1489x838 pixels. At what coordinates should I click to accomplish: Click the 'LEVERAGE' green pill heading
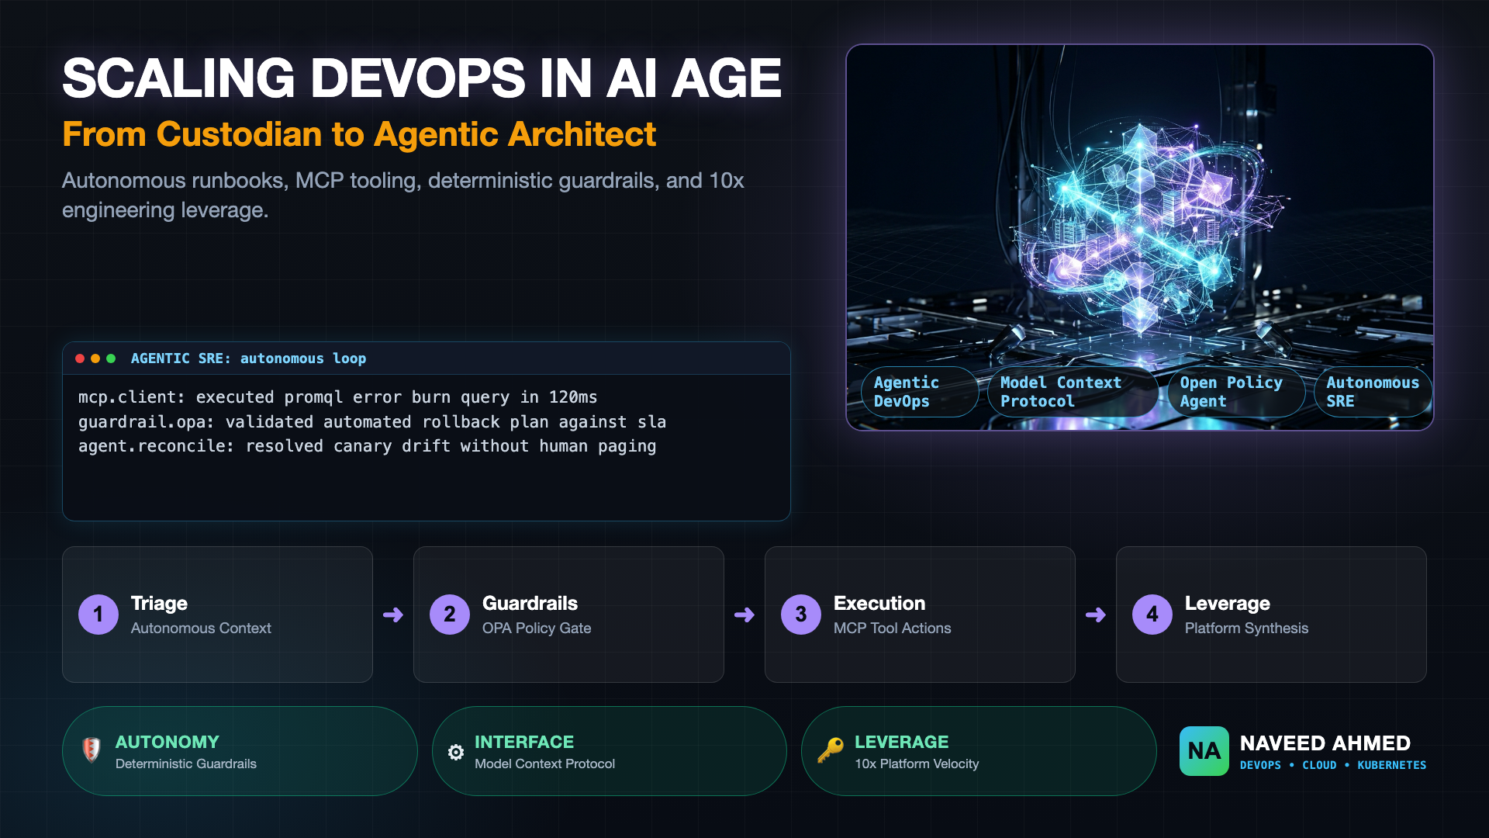click(x=901, y=742)
